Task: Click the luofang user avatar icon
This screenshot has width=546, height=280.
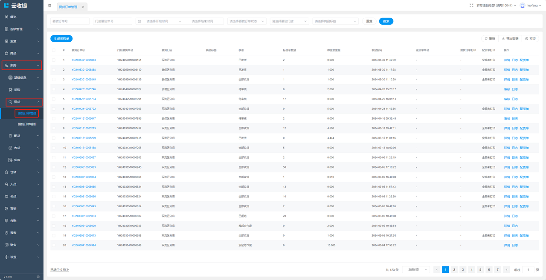Action: click(522, 6)
